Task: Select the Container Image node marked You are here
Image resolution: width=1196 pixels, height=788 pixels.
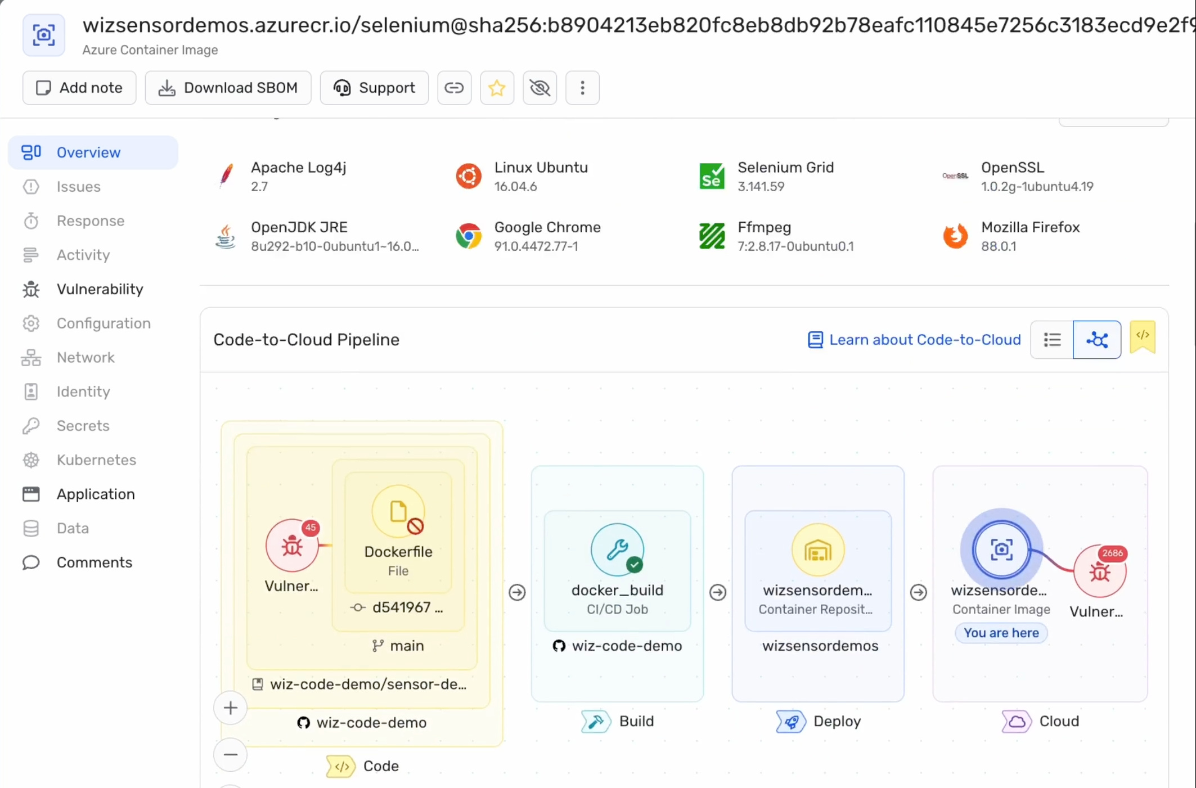Action: coord(1001,550)
